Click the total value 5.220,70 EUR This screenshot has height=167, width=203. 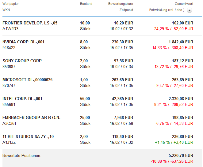(x=181, y=156)
